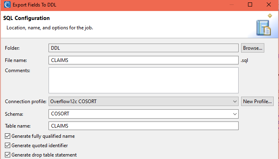Click into the File name field

pyautogui.click(x=144, y=60)
